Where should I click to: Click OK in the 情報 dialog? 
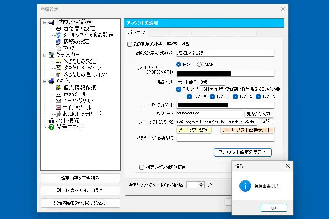[274, 208]
